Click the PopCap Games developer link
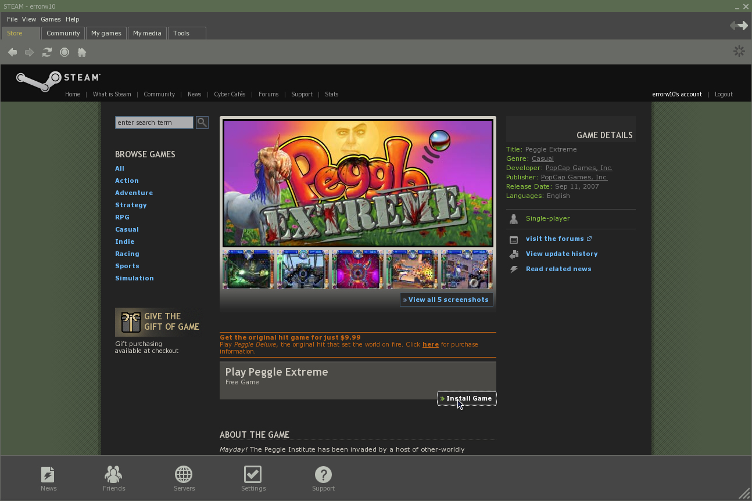 579,168
